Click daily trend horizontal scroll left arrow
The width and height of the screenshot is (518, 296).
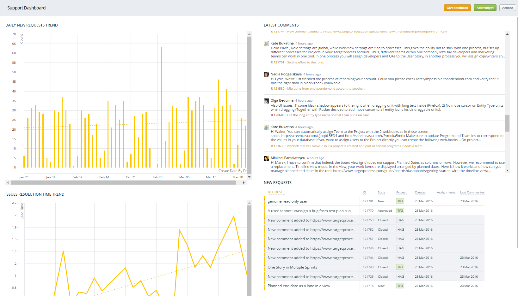pos(8,182)
